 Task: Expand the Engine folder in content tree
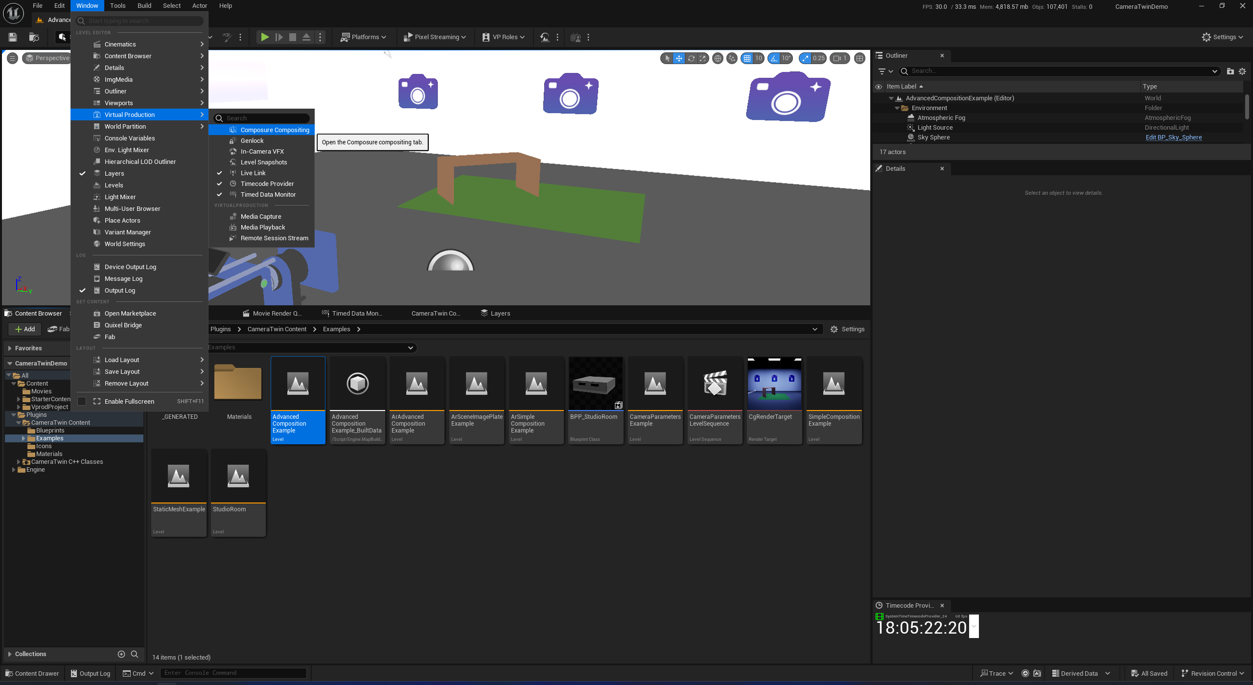click(14, 470)
